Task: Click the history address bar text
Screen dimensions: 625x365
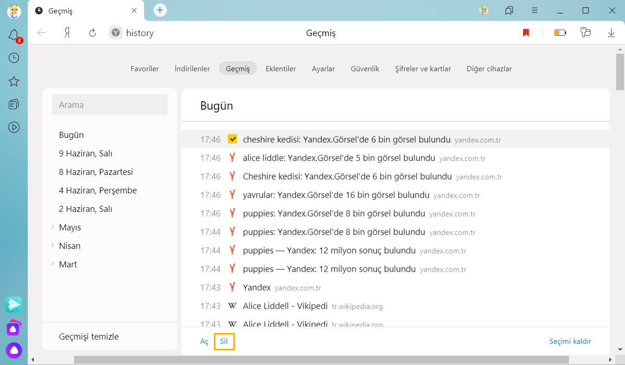Action: (140, 33)
